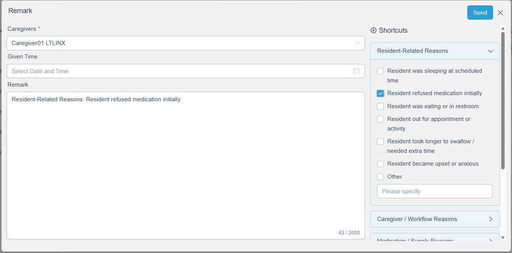Click inside the Remark text area
Screen dimensions: 512x253
click(x=185, y=166)
